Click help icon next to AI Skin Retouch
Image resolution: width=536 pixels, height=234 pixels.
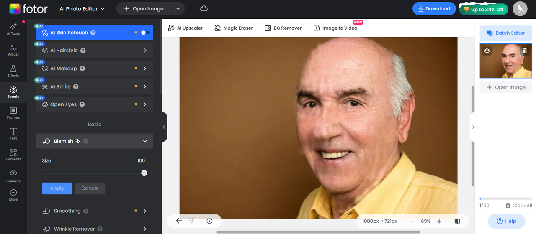click(93, 33)
